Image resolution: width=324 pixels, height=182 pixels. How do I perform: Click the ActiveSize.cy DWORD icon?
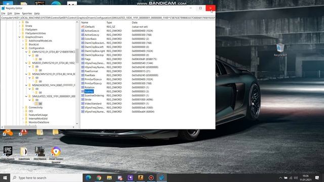pyautogui.click(x=83, y=35)
